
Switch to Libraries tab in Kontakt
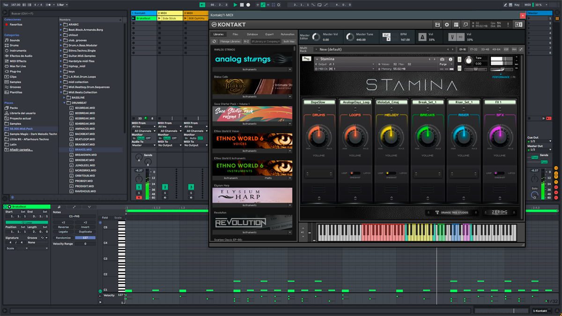click(x=219, y=34)
